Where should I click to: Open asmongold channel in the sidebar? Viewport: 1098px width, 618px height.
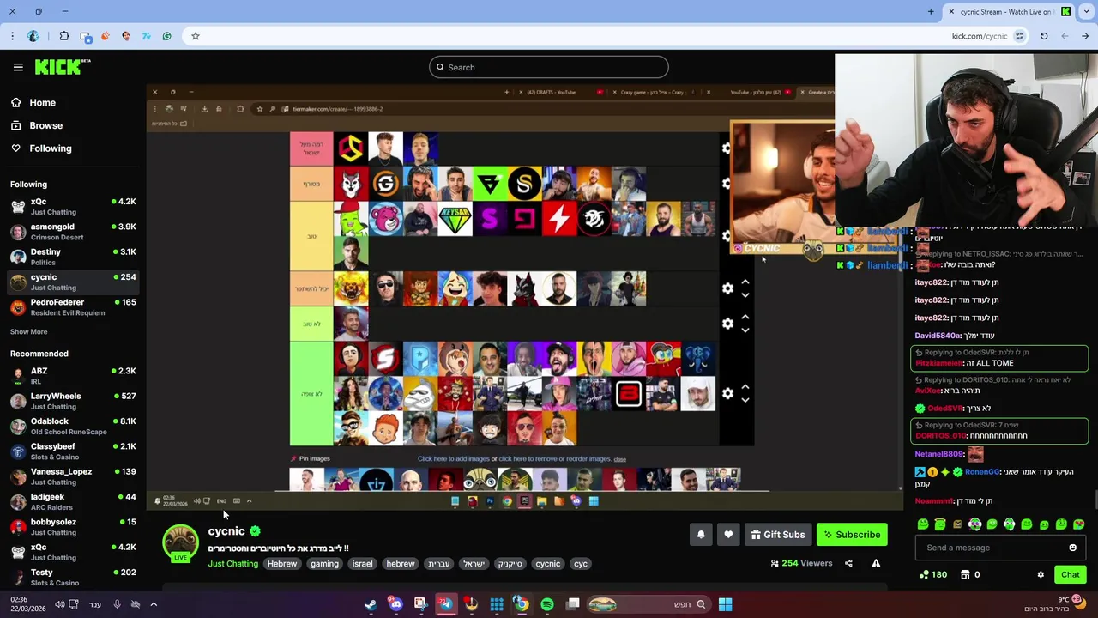pyautogui.click(x=73, y=232)
